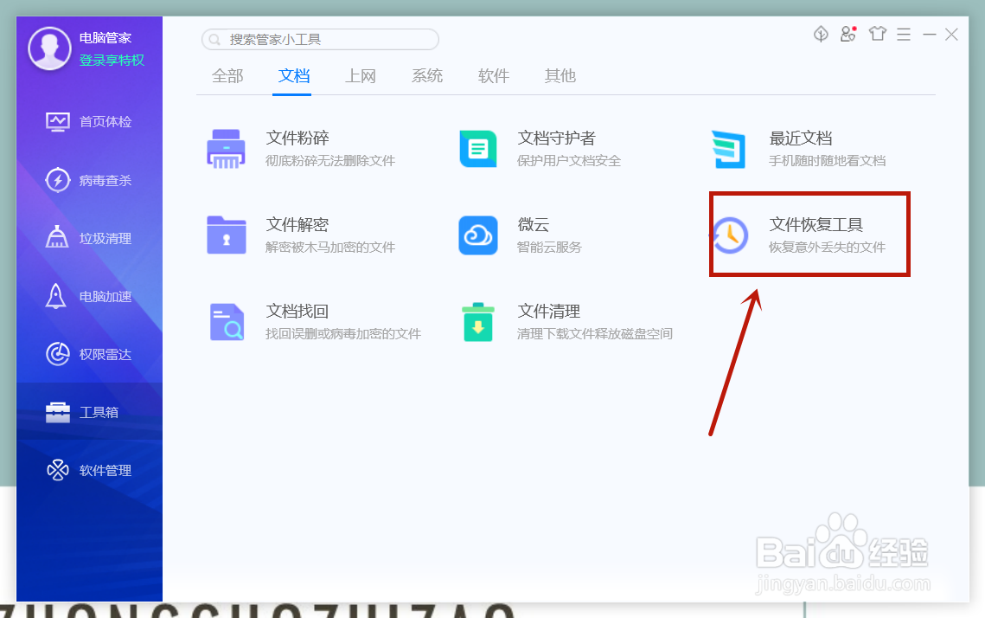
Task: Click the 文件粉碎 title text
Action: [x=297, y=138]
